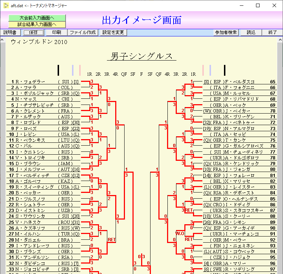Click the ウィンブルドン 2010 heading
Screen dimensions: 283x274
(x=39, y=42)
